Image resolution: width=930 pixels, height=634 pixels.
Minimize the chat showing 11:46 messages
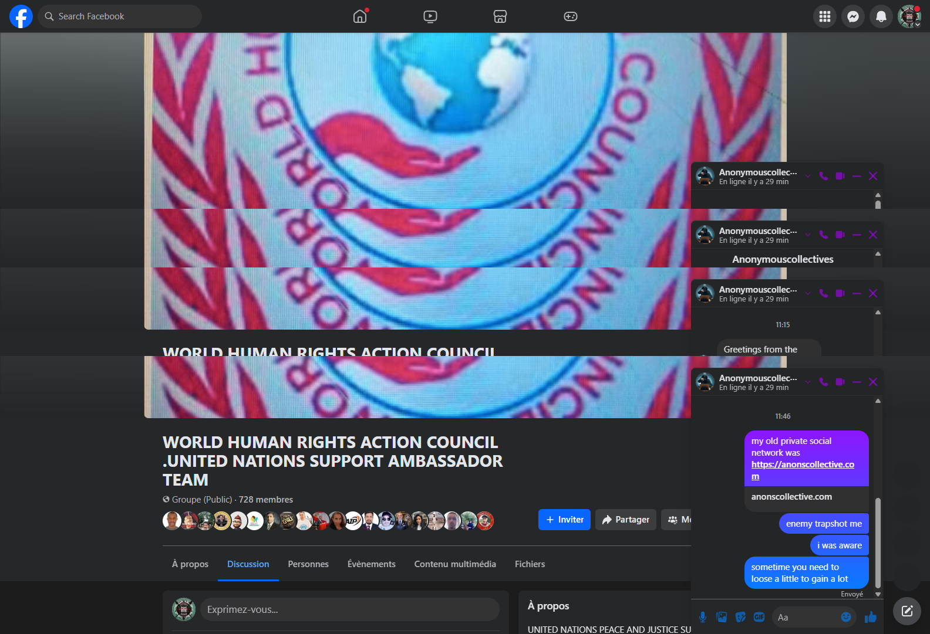tap(857, 382)
